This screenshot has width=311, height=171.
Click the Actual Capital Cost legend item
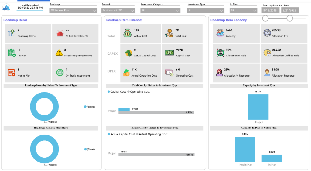coord(121,134)
